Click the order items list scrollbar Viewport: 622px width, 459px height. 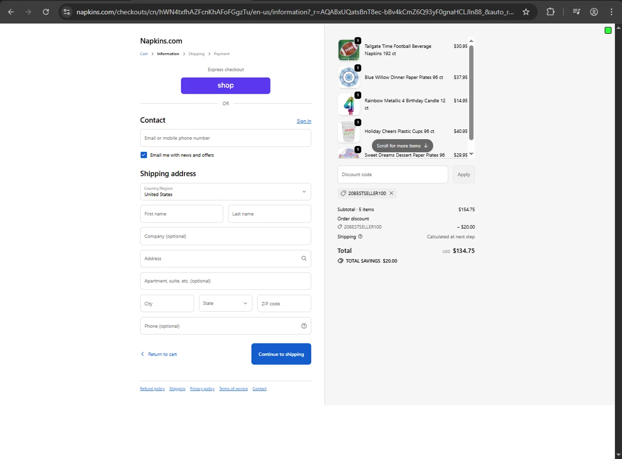[471, 92]
